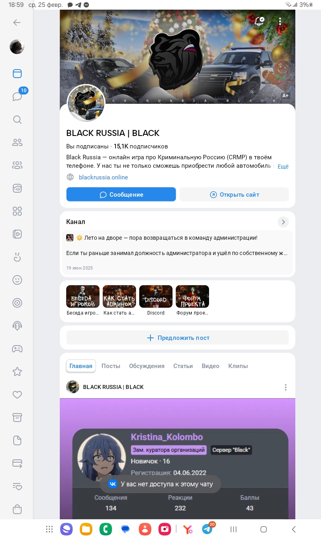Open the post's three-dot options menu
This screenshot has width=321, height=539.
click(x=285, y=387)
